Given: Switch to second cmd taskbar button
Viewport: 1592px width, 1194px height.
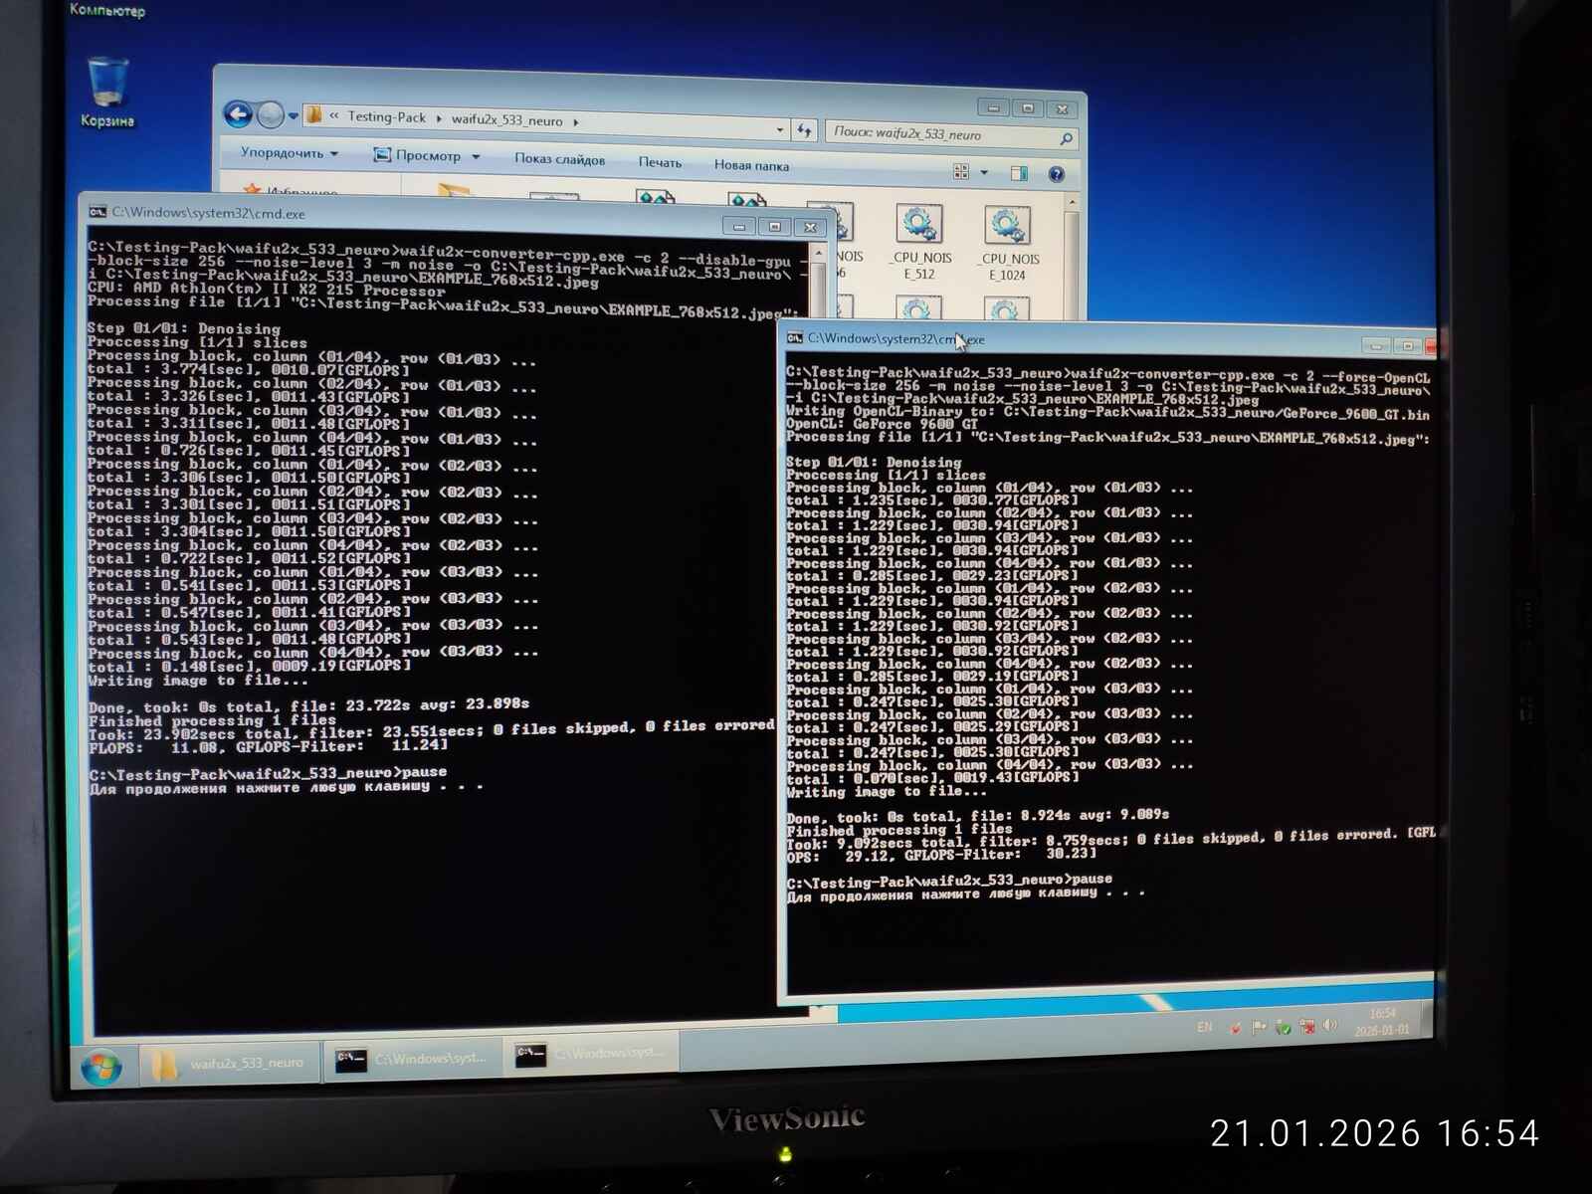Looking at the screenshot, I should (591, 1054).
